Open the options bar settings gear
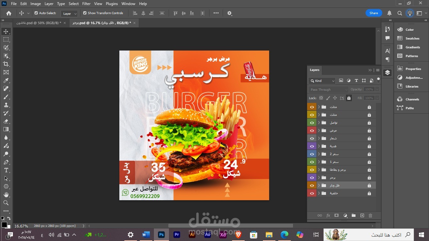 230,13
